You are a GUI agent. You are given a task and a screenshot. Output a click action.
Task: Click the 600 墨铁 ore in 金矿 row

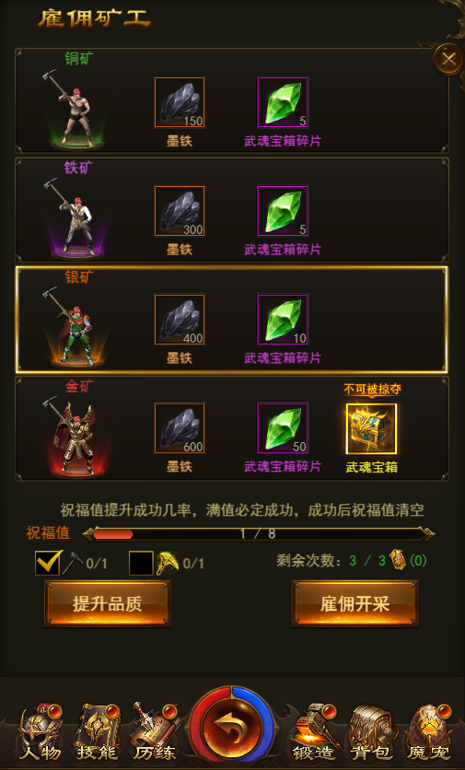pos(180,428)
